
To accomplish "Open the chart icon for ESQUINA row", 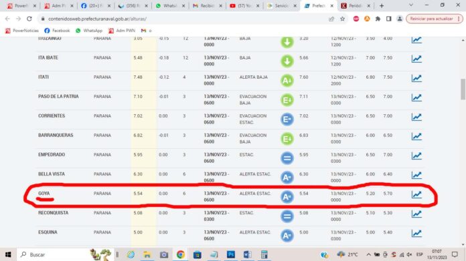I will [416, 233].
